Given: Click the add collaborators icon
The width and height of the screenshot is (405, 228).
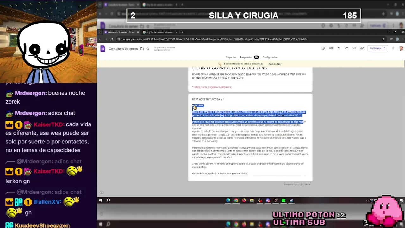Looking at the screenshot, I should coord(362,48).
